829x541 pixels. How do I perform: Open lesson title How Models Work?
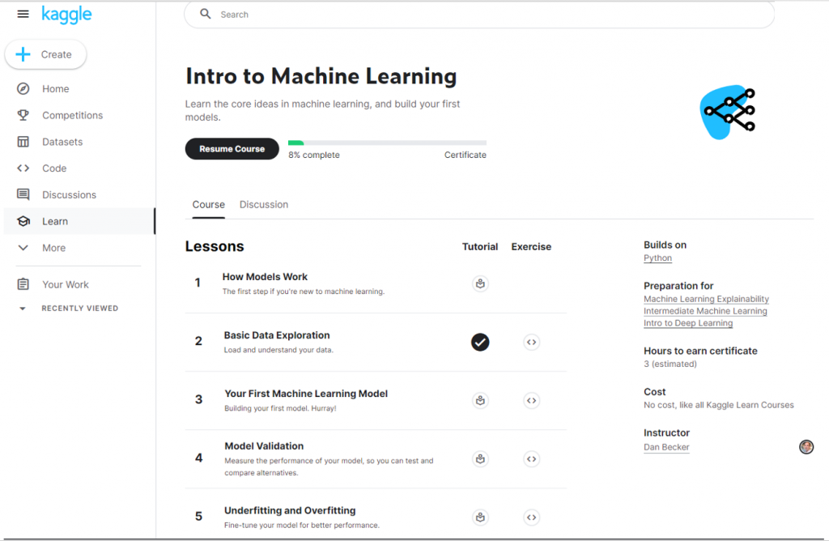(265, 277)
